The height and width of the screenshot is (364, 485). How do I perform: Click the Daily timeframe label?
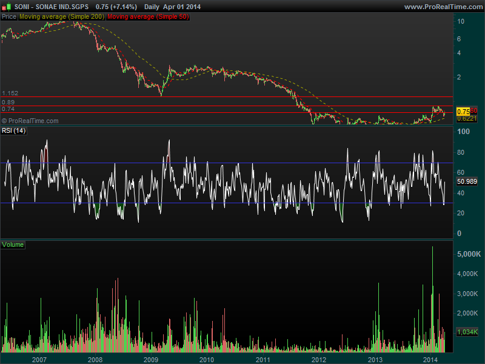[x=152, y=7]
